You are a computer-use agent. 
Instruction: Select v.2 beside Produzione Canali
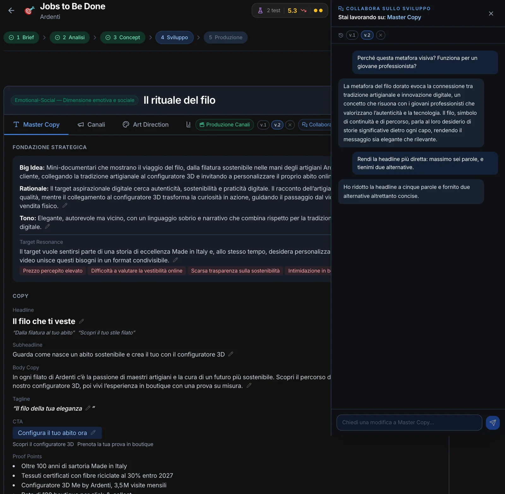277,125
